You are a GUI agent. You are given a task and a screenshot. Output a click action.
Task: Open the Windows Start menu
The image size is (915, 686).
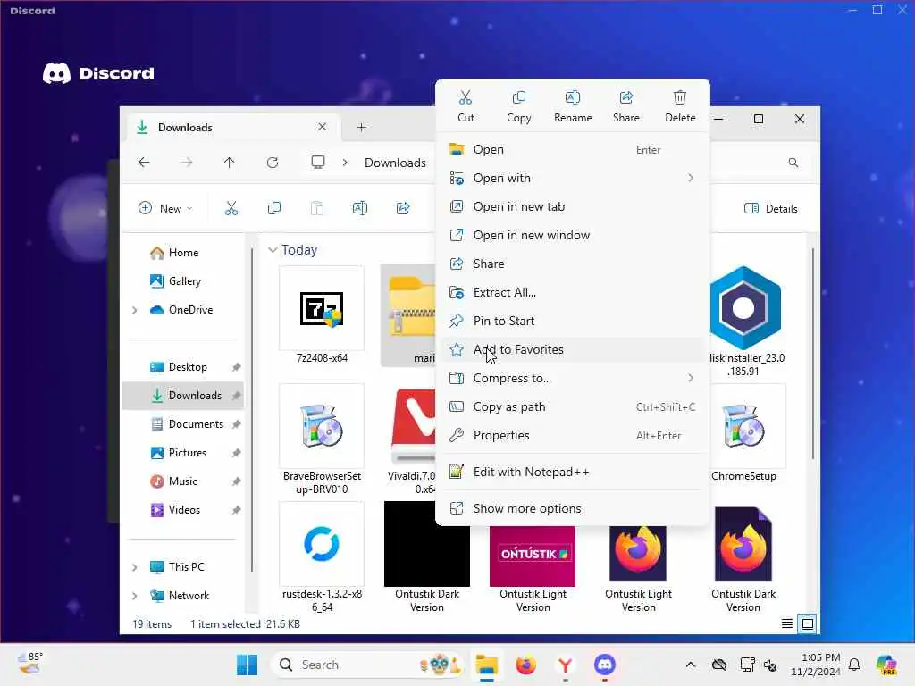tap(247, 665)
